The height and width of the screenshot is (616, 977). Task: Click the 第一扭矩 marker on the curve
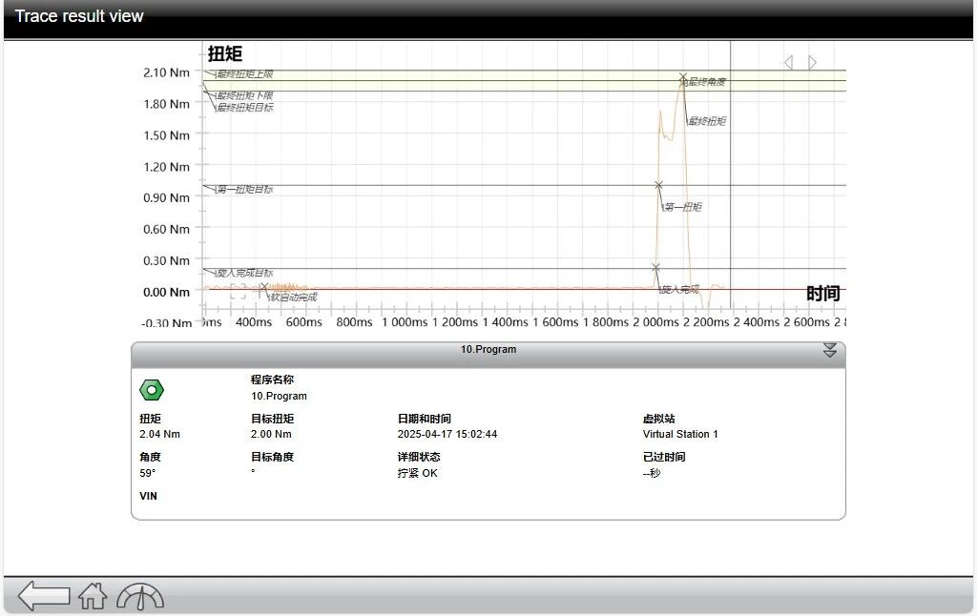[x=658, y=185]
